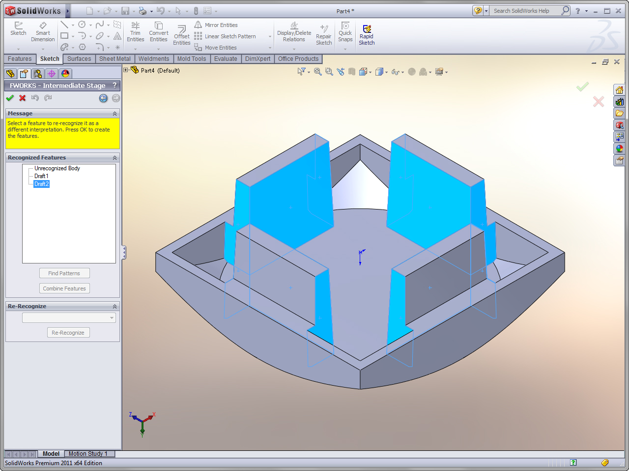Click the Zoom to Fit magnifier icon
This screenshot has height=471, width=629.
[318, 72]
